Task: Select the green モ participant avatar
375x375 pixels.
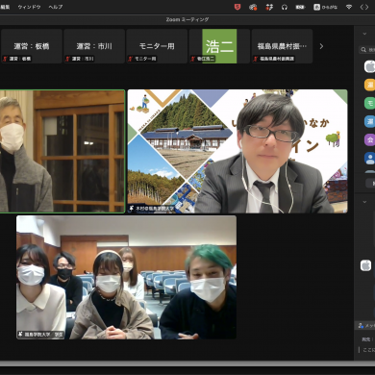Action: [369, 103]
